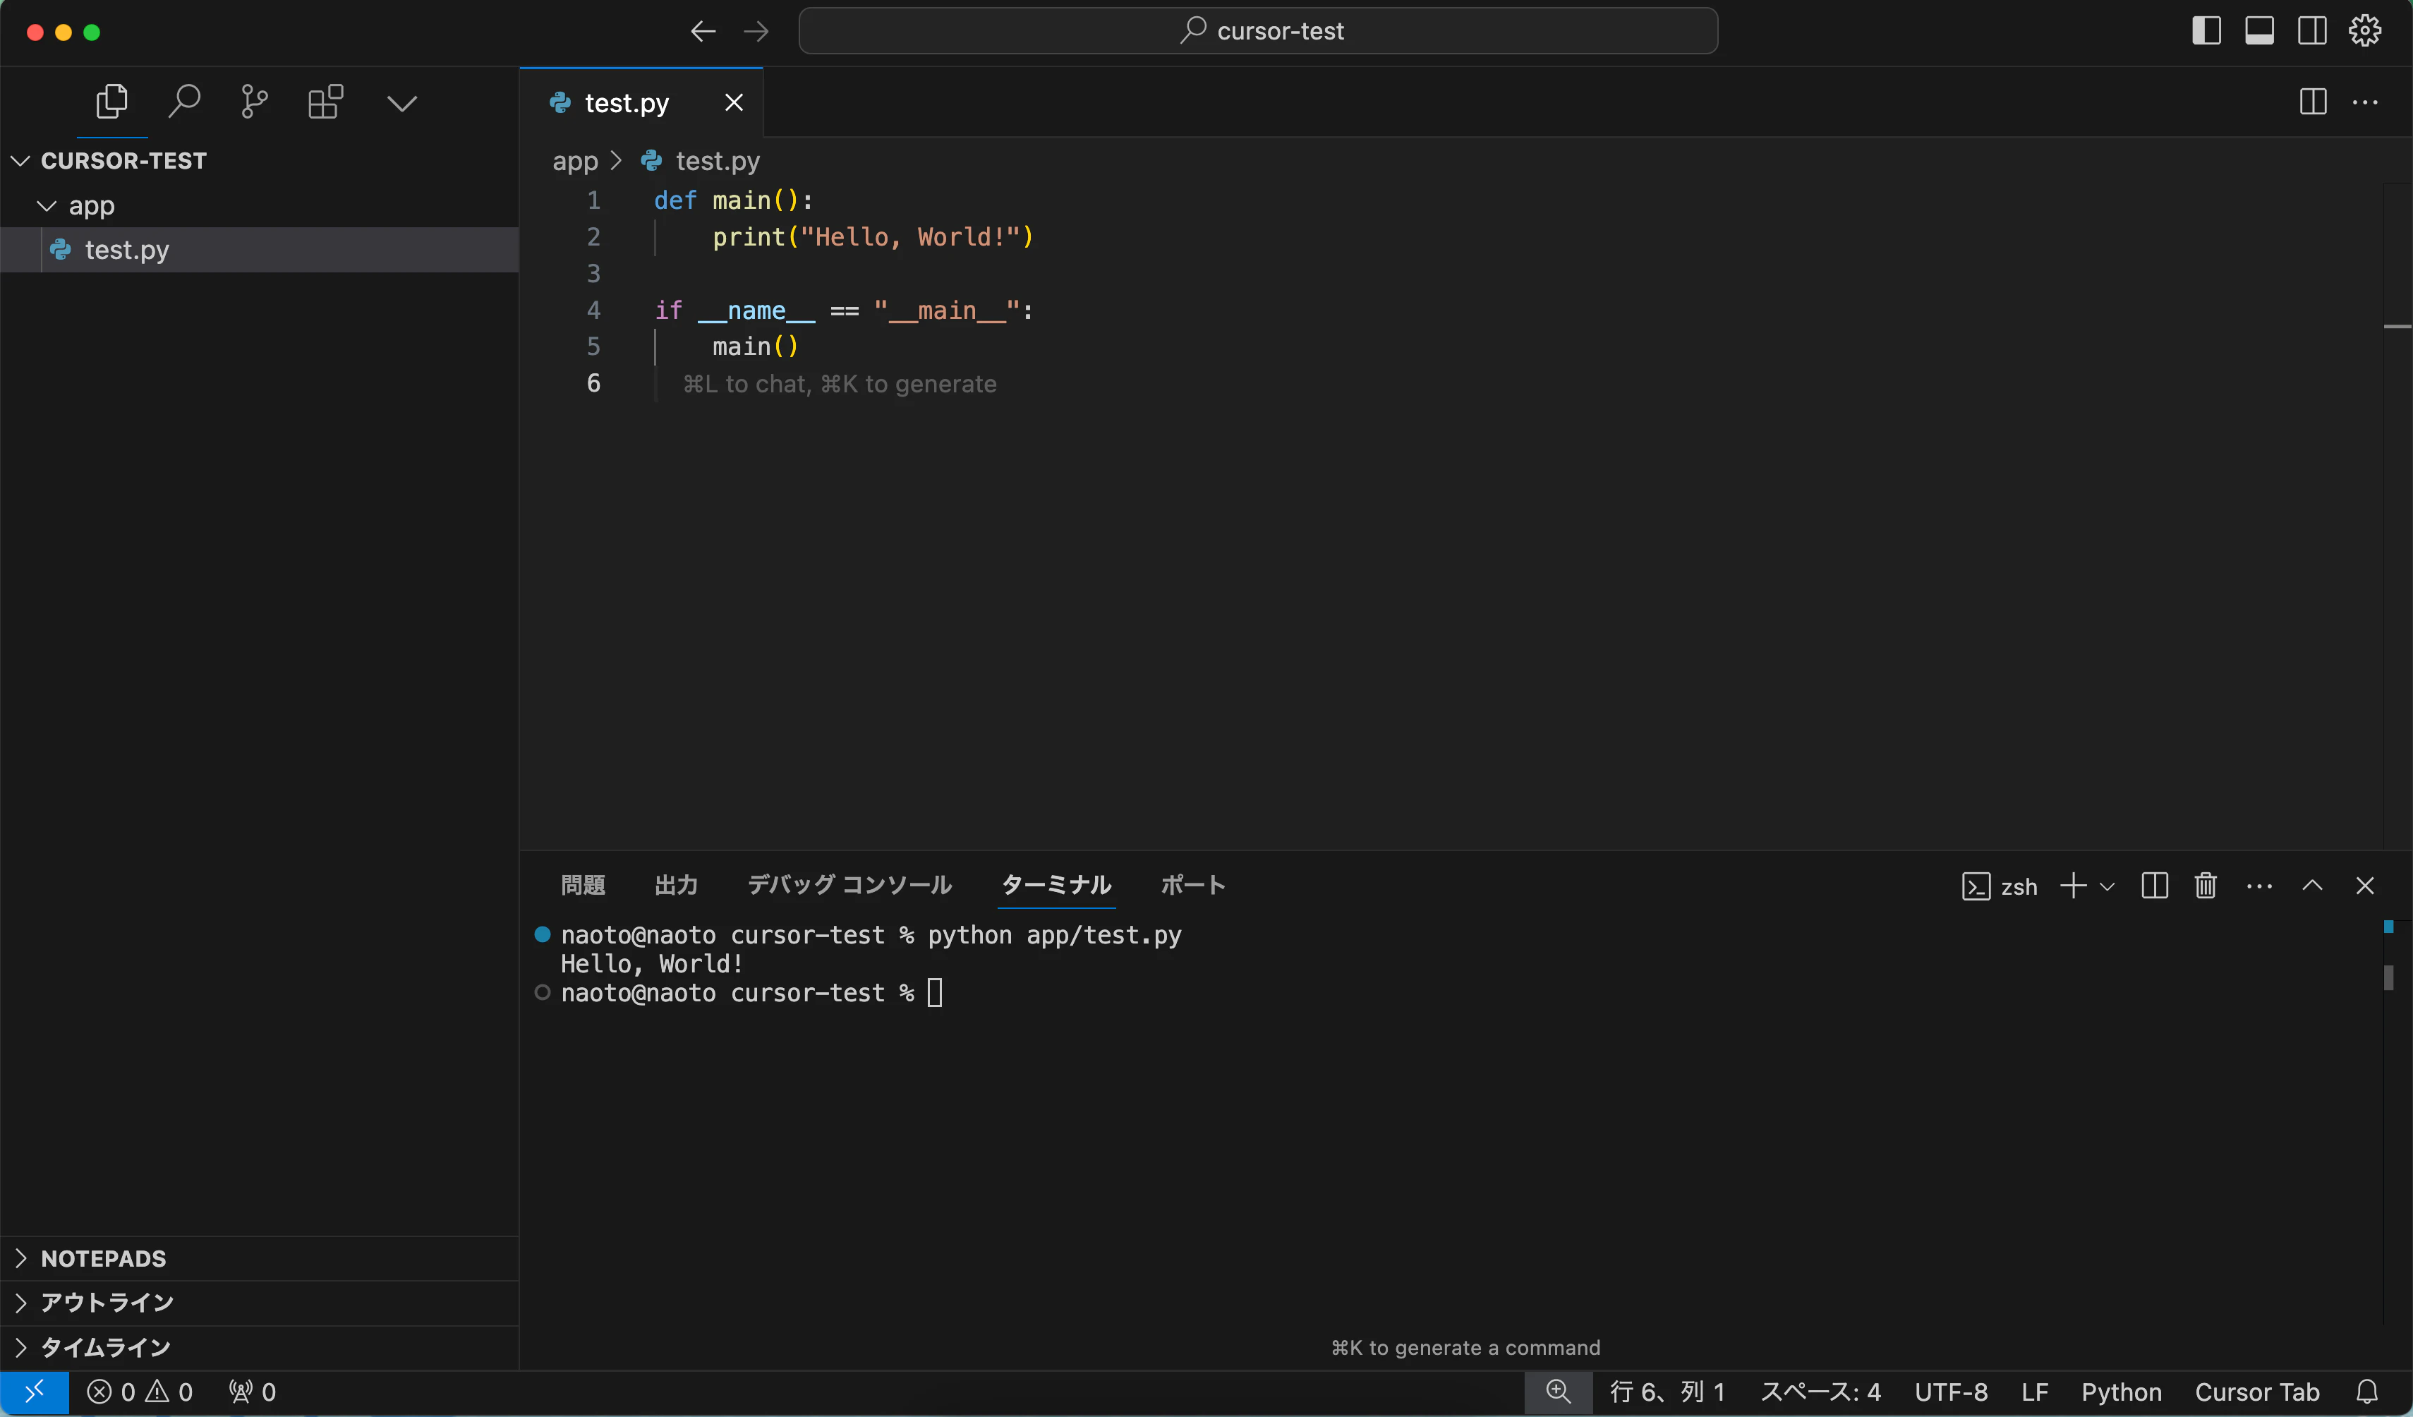Viewport: 2413px width, 1417px height.
Task: Go back with the left arrow
Action: [x=704, y=32]
